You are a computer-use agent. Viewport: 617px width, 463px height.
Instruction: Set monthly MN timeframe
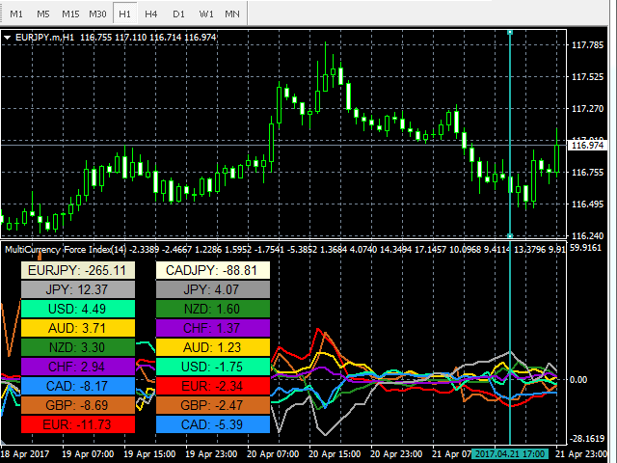pyautogui.click(x=232, y=14)
